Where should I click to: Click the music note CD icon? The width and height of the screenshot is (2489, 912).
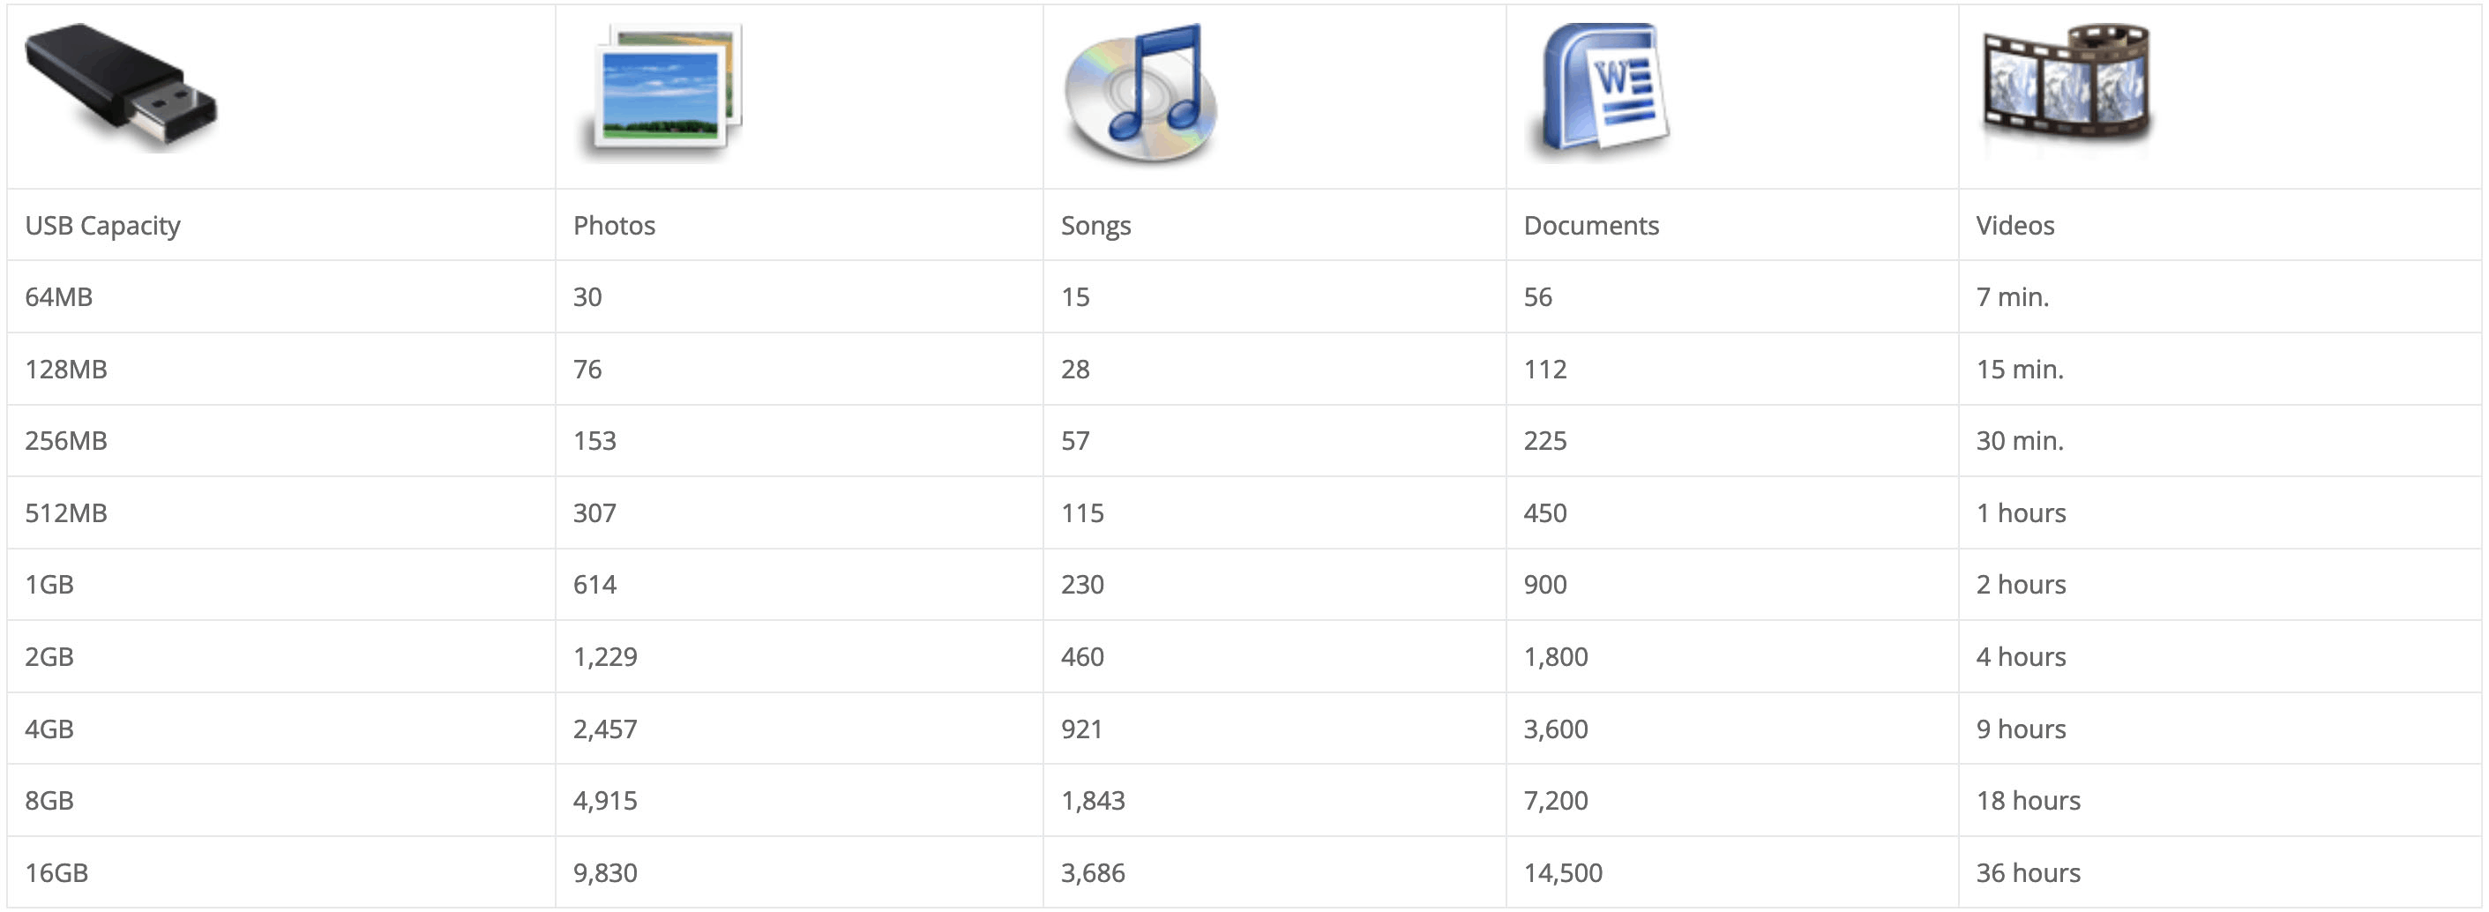1141,93
